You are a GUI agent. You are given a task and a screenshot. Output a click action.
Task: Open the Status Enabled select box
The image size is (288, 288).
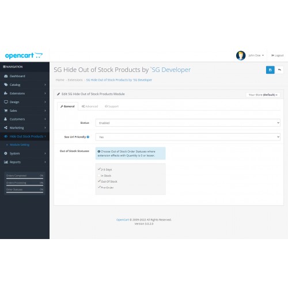pyautogui.click(x=188, y=123)
